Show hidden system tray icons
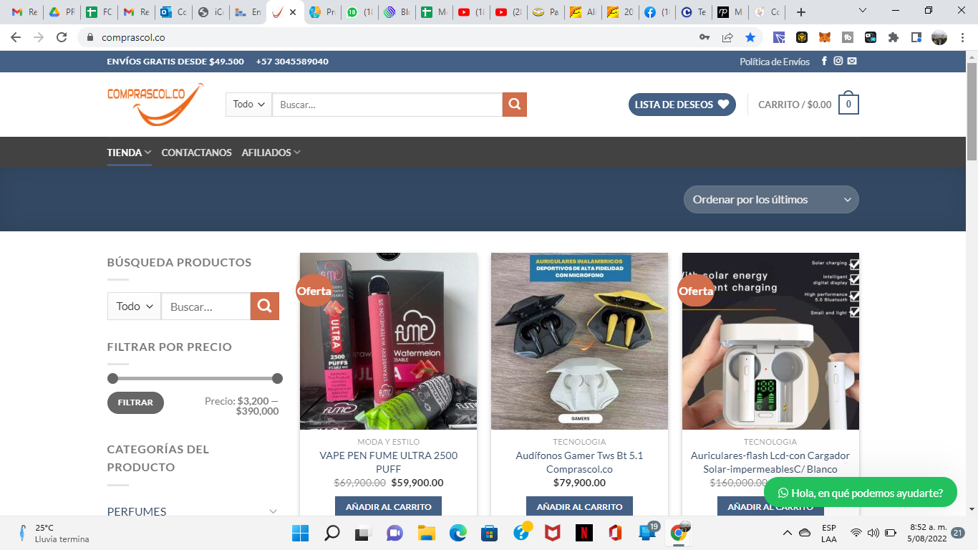The width and height of the screenshot is (978, 550). point(788,533)
